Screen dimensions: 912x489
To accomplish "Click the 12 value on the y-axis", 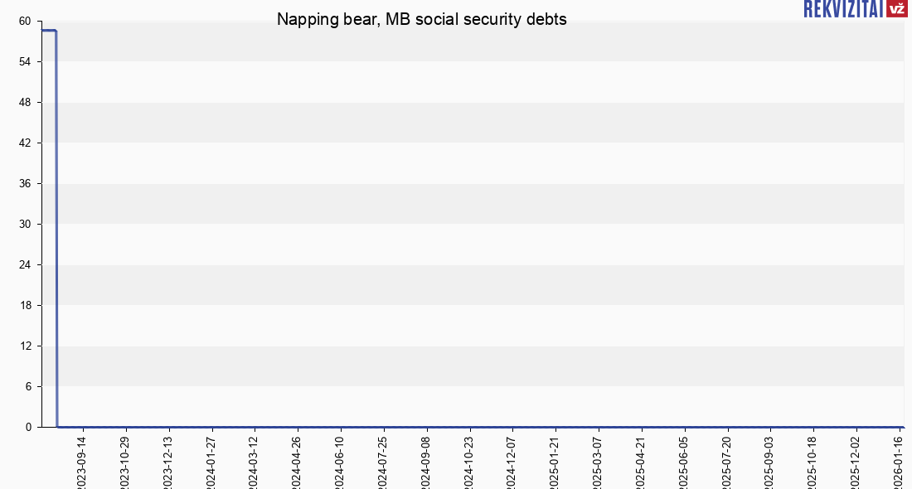I will pos(25,346).
